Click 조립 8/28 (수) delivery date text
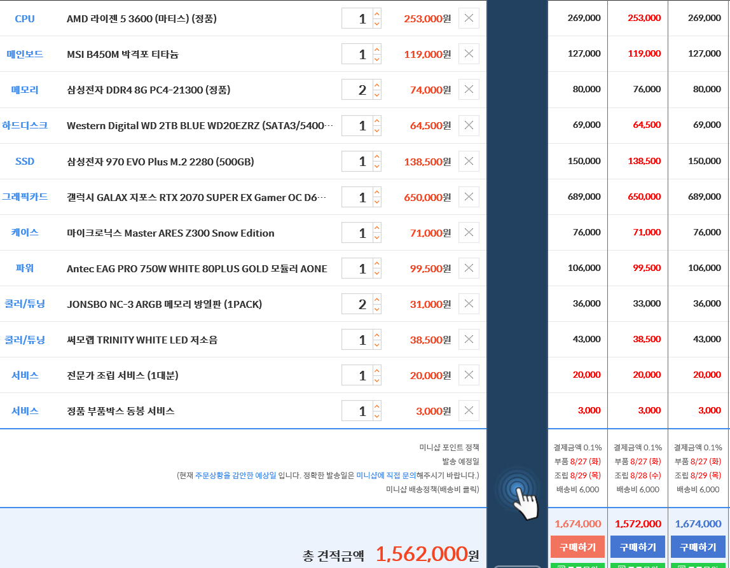Image resolution: width=730 pixels, height=568 pixels. click(638, 475)
